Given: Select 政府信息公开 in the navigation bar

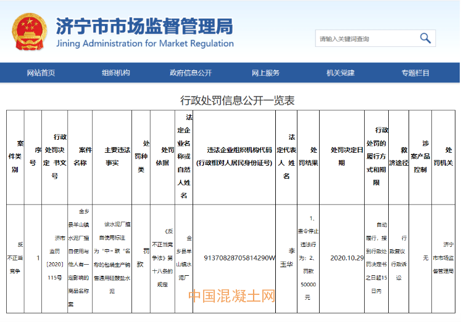Looking at the screenshot, I should point(191,73).
